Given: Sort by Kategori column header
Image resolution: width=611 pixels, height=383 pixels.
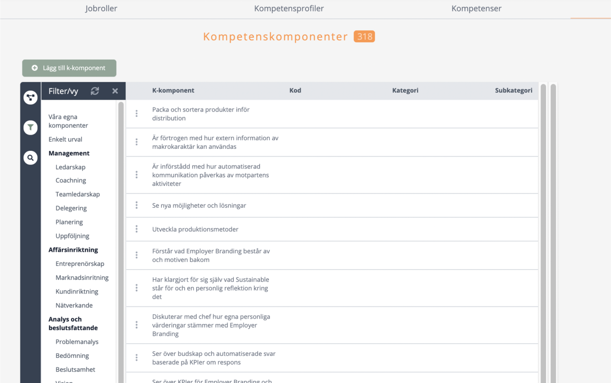Looking at the screenshot, I should [405, 90].
